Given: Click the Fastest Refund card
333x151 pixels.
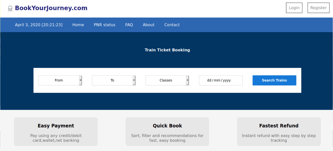Looking at the screenshot, I should pyautogui.click(x=279, y=132).
